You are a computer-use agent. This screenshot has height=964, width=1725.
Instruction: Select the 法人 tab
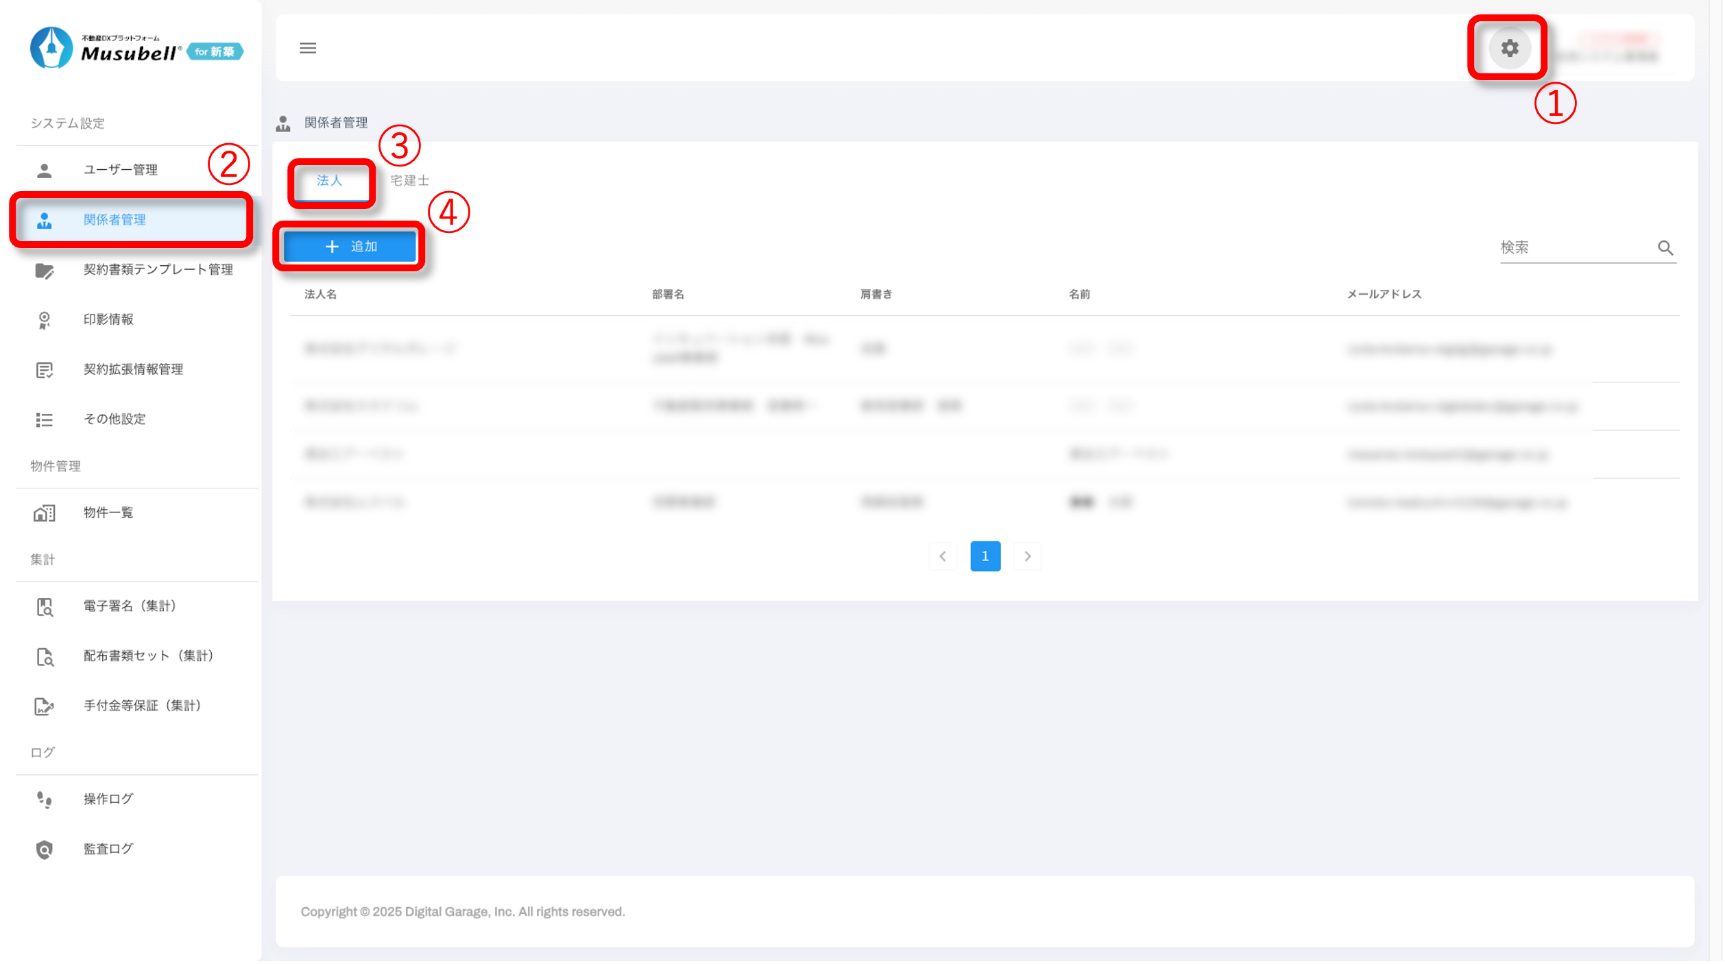(x=330, y=181)
